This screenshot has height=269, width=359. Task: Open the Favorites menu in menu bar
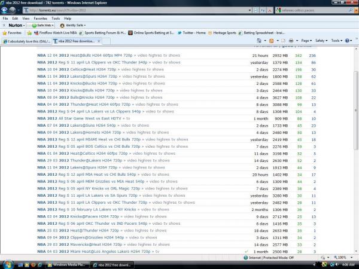(39, 19)
